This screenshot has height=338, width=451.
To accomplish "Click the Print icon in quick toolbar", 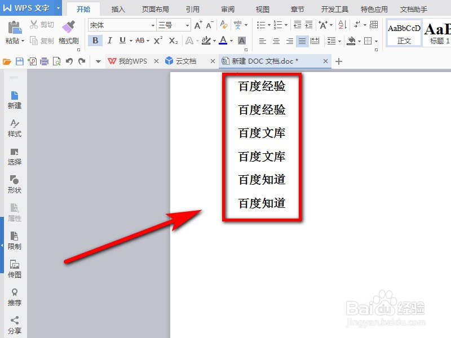I will pos(45,61).
